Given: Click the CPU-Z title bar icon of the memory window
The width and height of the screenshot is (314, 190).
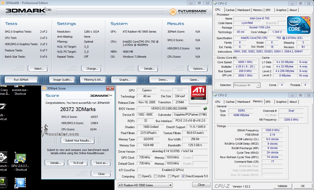Looking at the screenshot, I should [215, 95].
